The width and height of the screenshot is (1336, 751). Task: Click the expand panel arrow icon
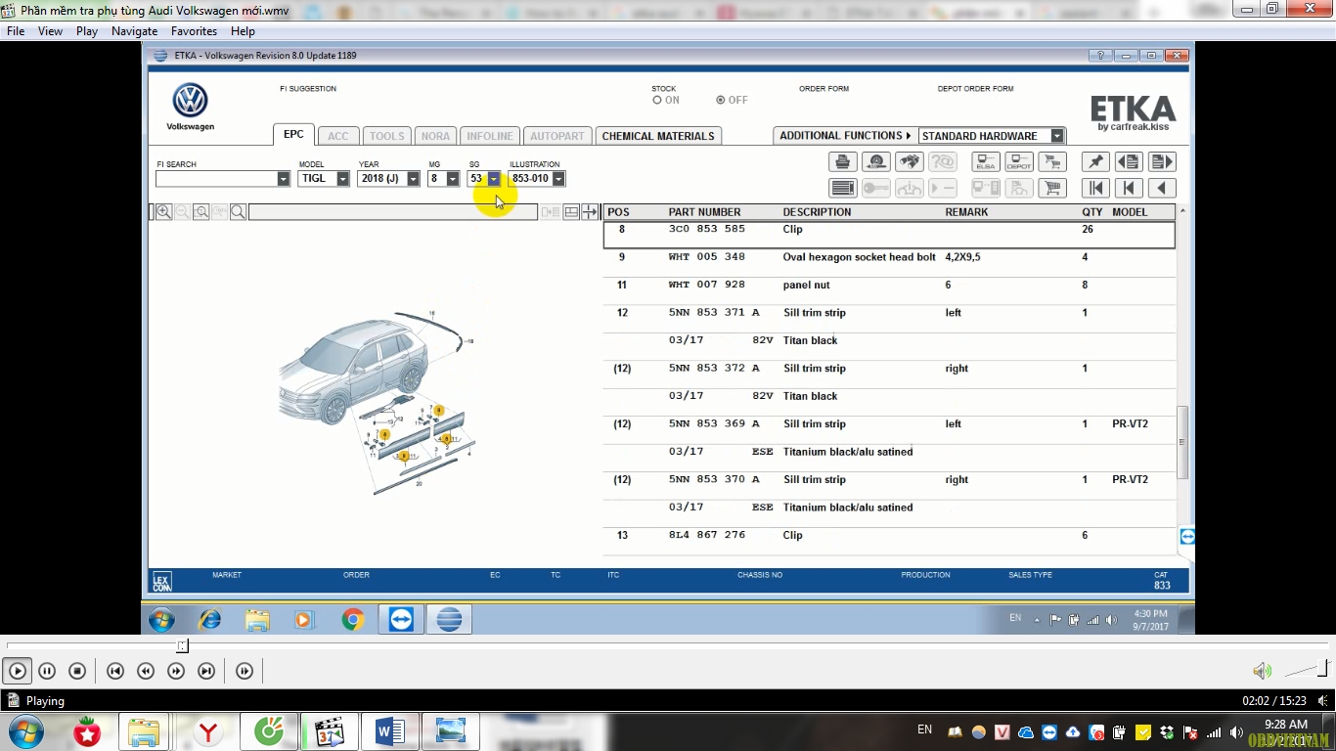click(590, 212)
